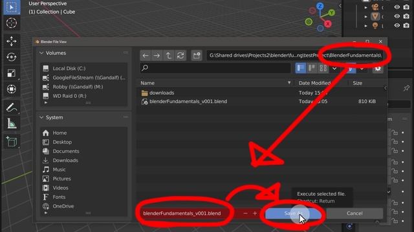Select the light bulb icon in outliner
The image size is (414, 232).
click(x=375, y=26)
